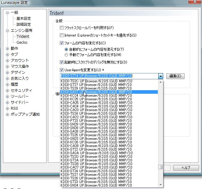Screen dimensions: 202x189
Task: Click the list scroll up arrow
Action: point(161,82)
